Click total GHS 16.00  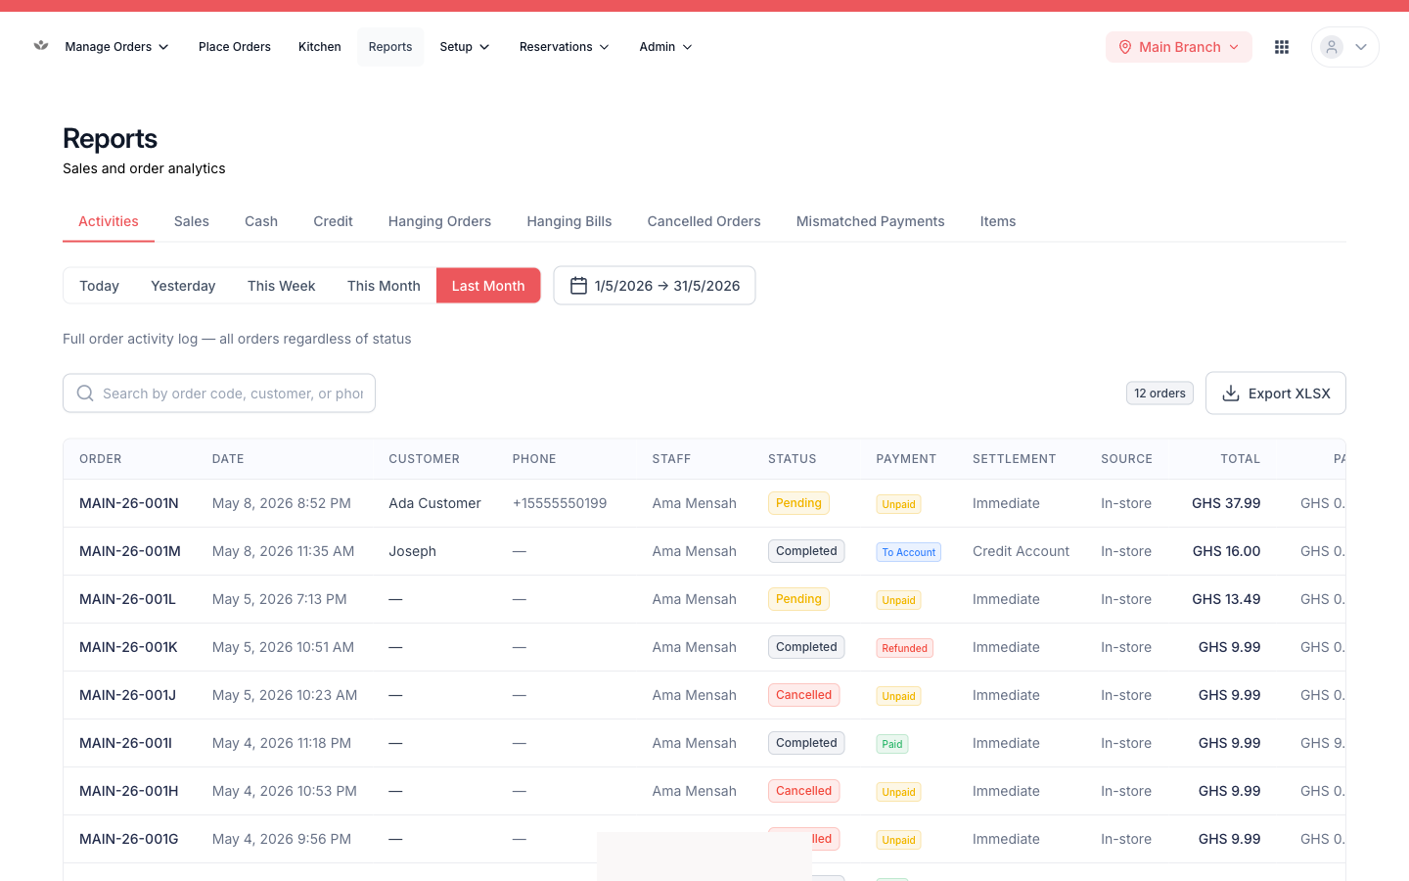(1226, 551)
